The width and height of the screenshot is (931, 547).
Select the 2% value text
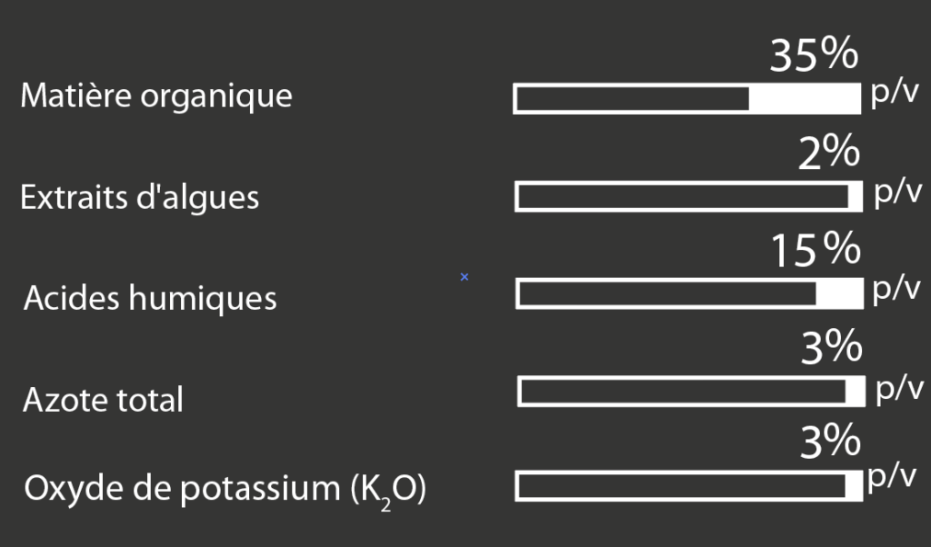pyautogui.click(x=829, y=154)
